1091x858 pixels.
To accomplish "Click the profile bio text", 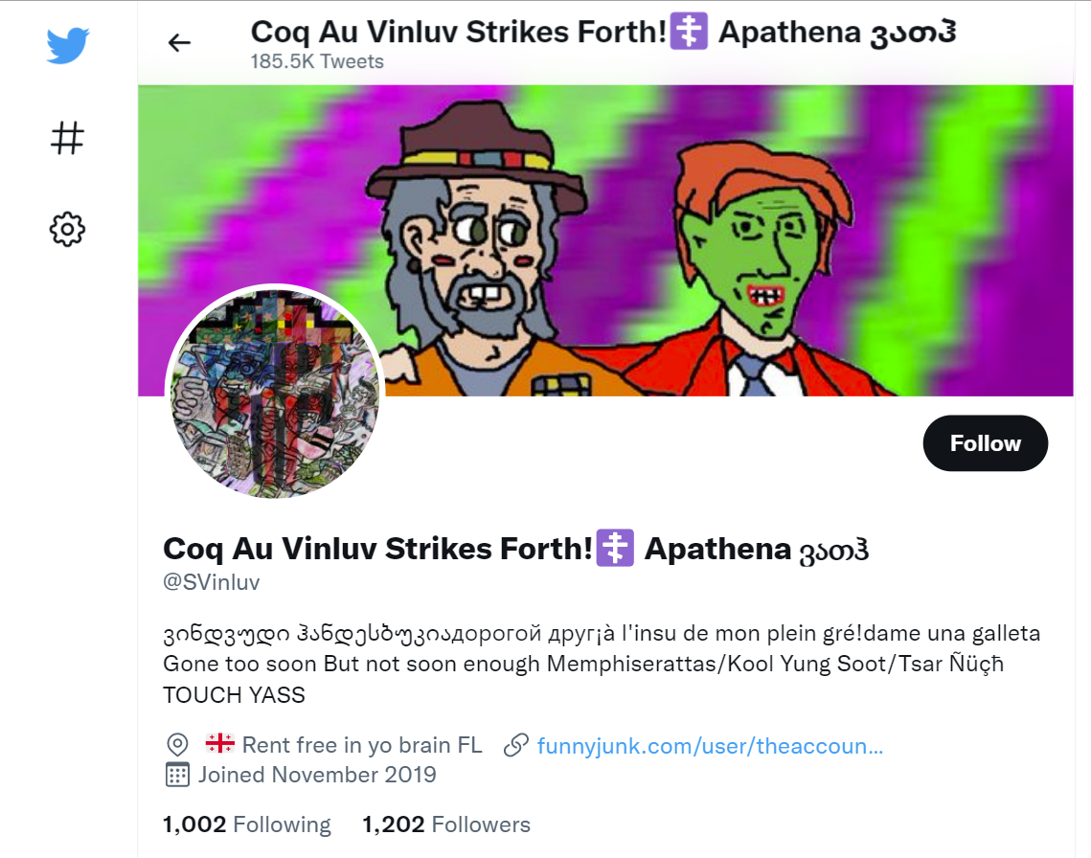I will click(x=602, y=664).
